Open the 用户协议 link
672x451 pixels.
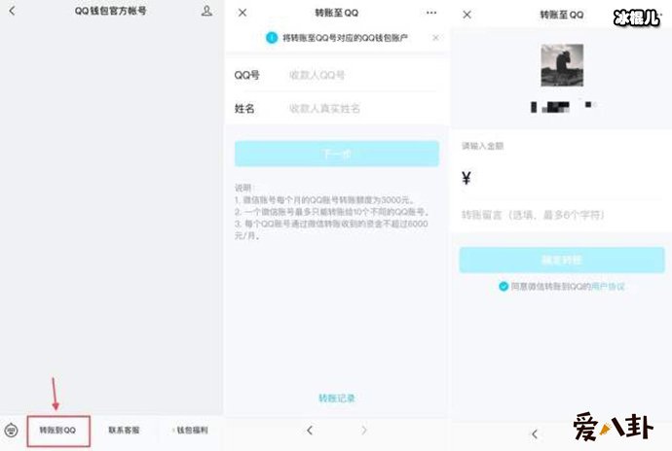coord(608,287)
